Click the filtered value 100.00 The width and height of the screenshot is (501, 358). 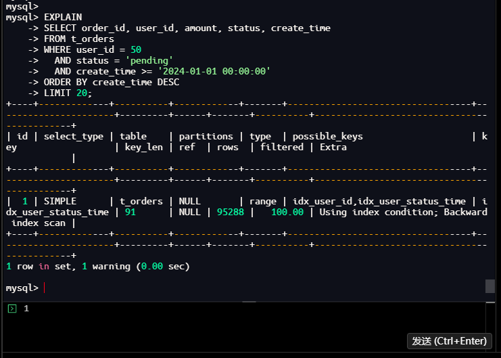pyautogui.click(x=287, y=212)
